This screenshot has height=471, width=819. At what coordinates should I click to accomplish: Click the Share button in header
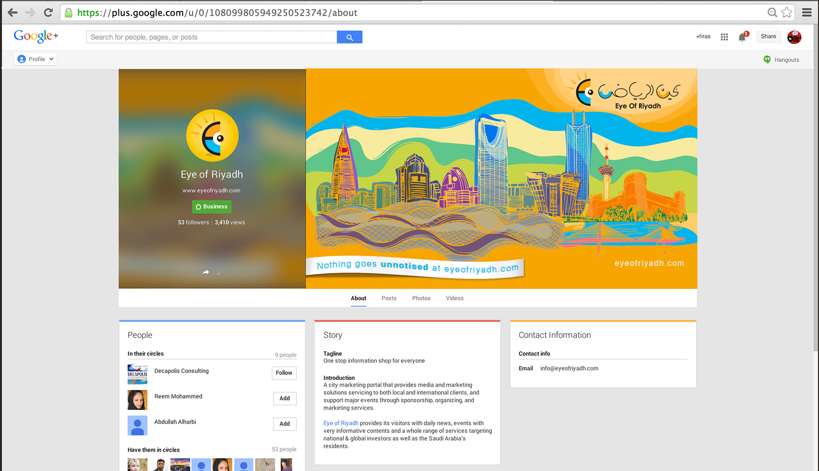click(x=768, y=36)
